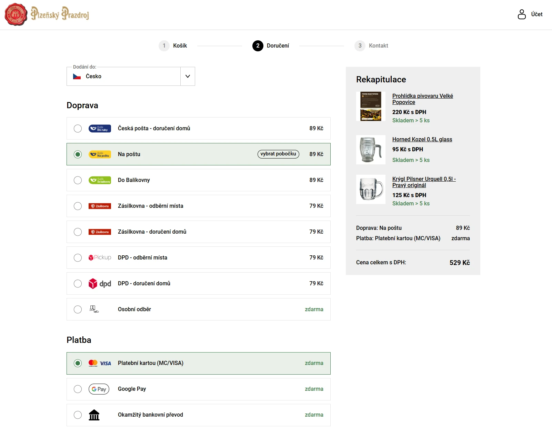The image size is (552, 428).
Task: Select Do Balíkovny radio button
Action: click(x=78, y=180)
